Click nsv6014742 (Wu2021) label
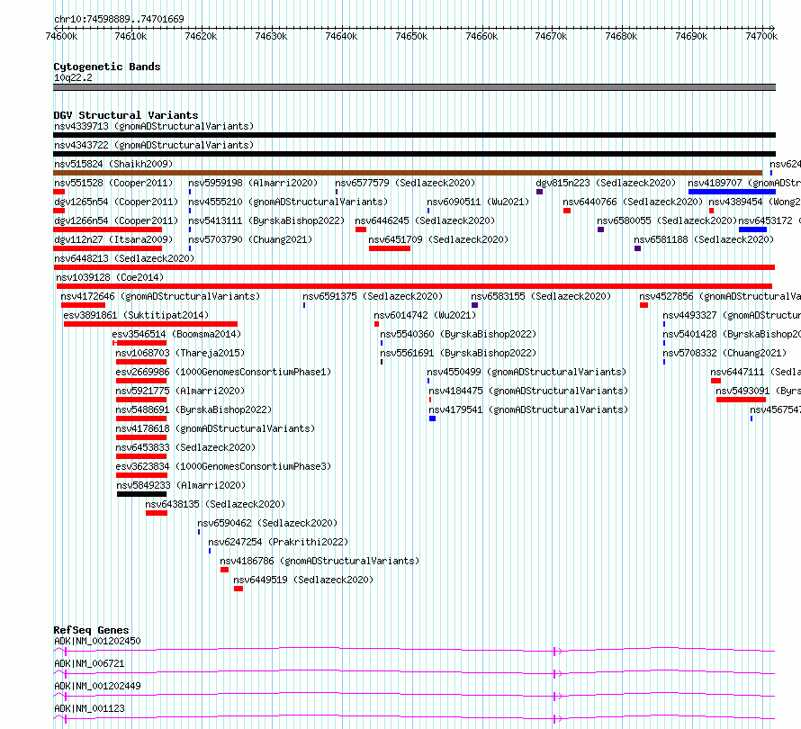 425,315
